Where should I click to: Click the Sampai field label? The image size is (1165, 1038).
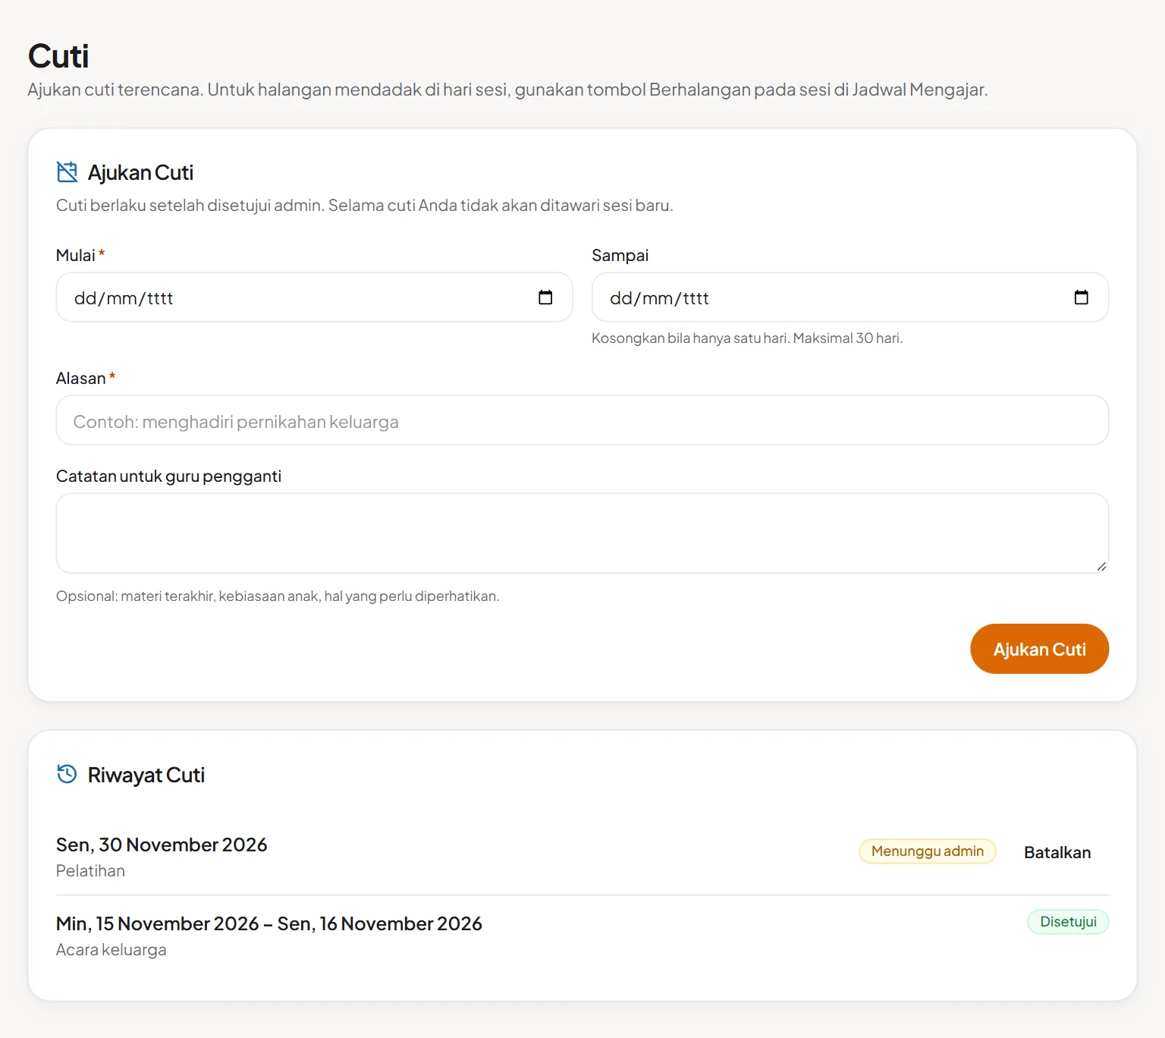620,256
